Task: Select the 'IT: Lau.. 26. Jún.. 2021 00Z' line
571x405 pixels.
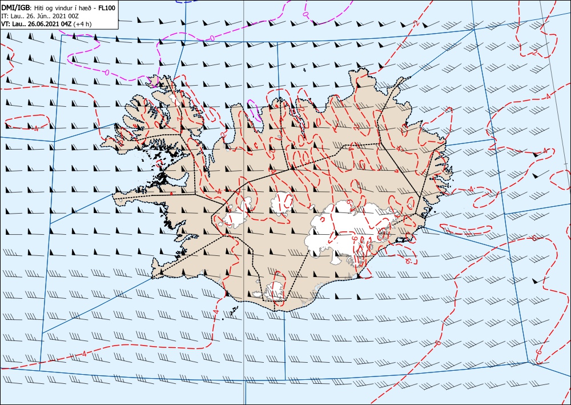Action: 40,16
